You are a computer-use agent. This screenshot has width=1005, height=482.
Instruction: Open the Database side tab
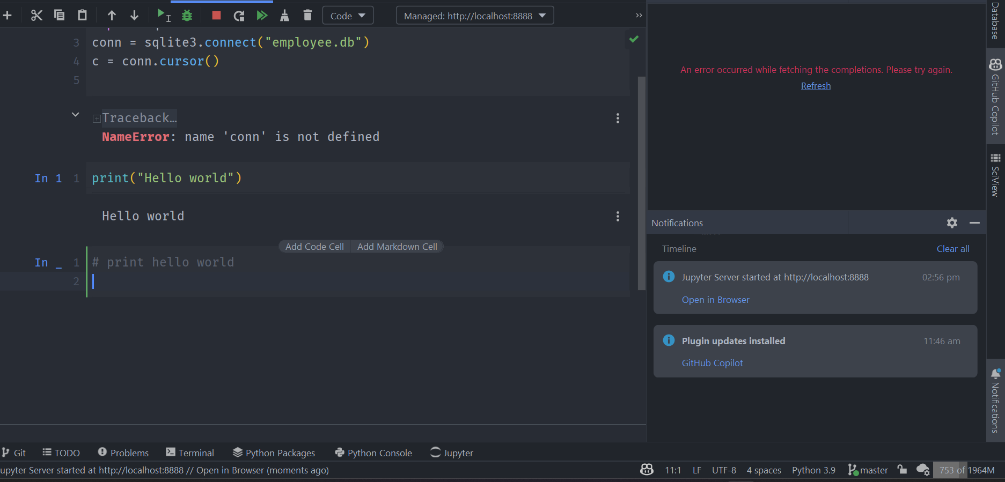(x=995, y=21)
